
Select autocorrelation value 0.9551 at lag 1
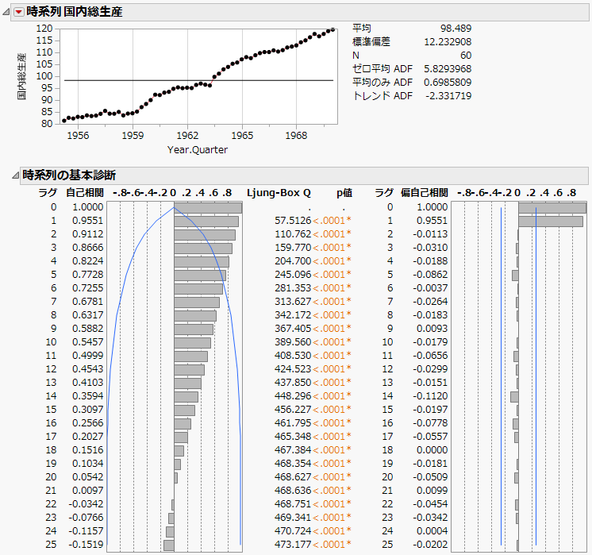point(87,221)
